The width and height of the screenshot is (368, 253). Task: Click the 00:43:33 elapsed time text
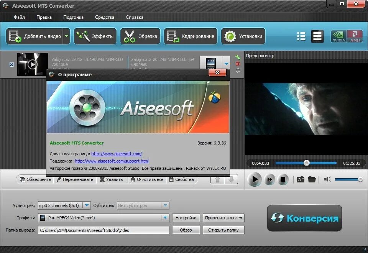pyautogui.click(x=261, y=163)
